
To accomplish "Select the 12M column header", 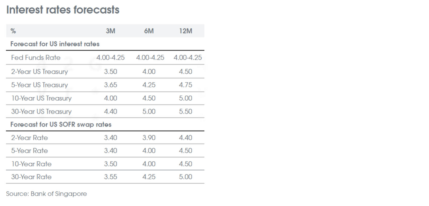I will pyautogui.click(x=186, y=31).
